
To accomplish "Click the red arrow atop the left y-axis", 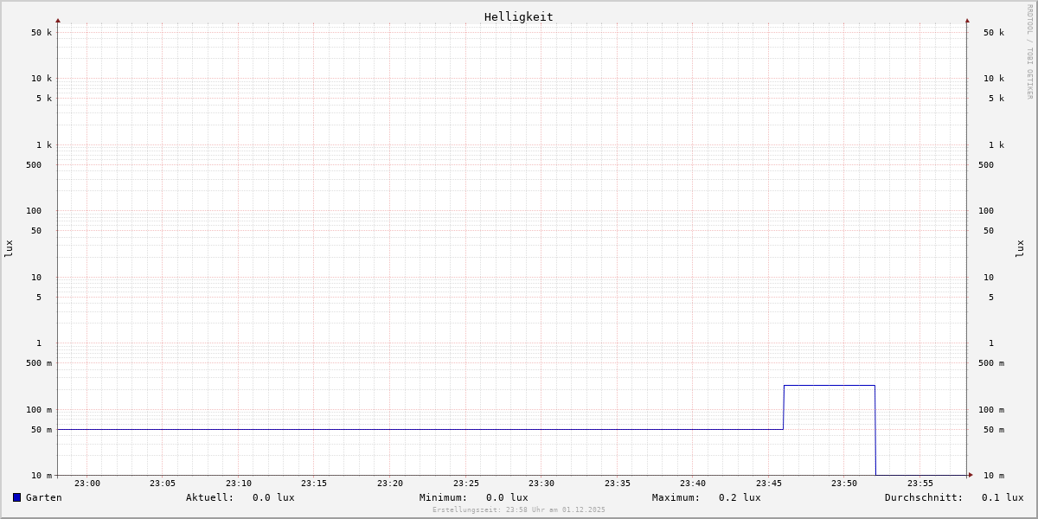I will click(58, 20).
